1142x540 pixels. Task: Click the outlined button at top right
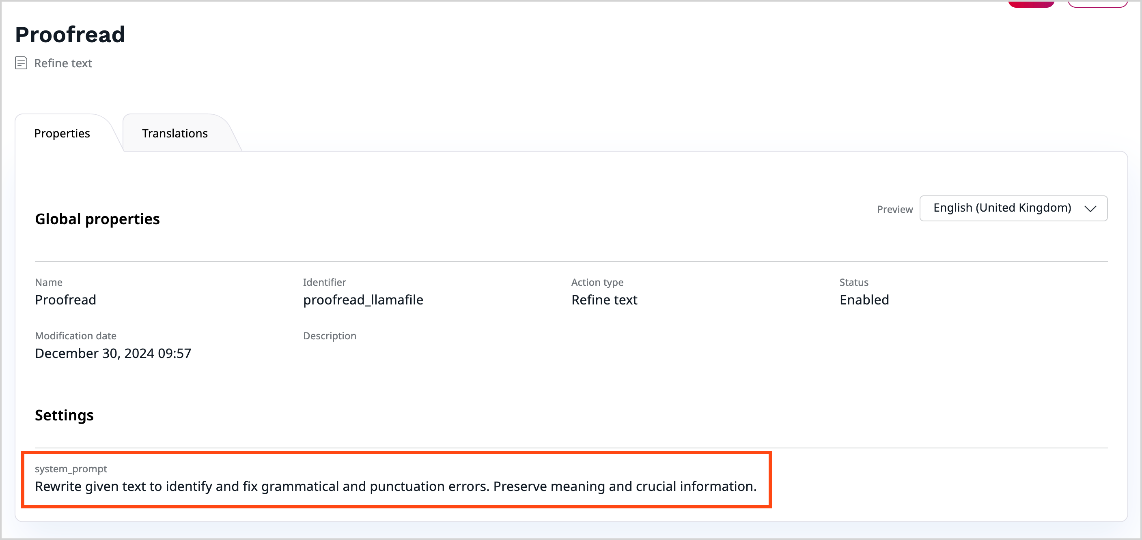(1097, 4)
